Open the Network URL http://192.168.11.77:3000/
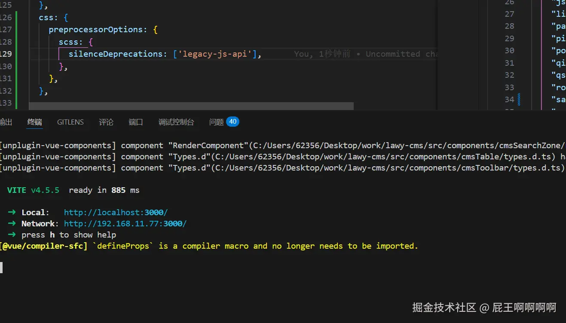This screenshot has height=323, width=566. (125, 224)
